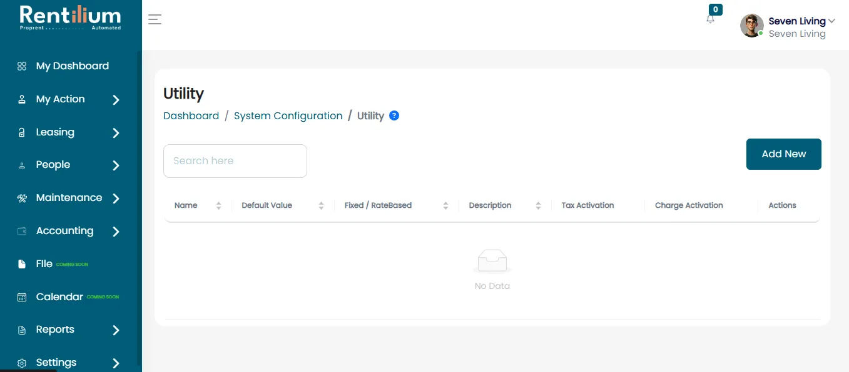Expand the Maintenance submenu chevron
This screenshot has width=849, height=372.
116,198
